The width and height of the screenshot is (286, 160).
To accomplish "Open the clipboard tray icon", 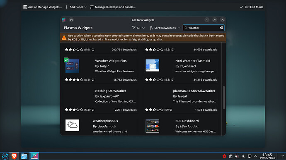I will click(230, 156).
